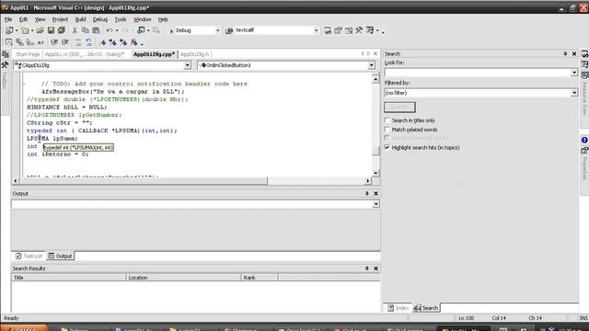
Task: Select the Task List tab
Action: coord(29,256)
